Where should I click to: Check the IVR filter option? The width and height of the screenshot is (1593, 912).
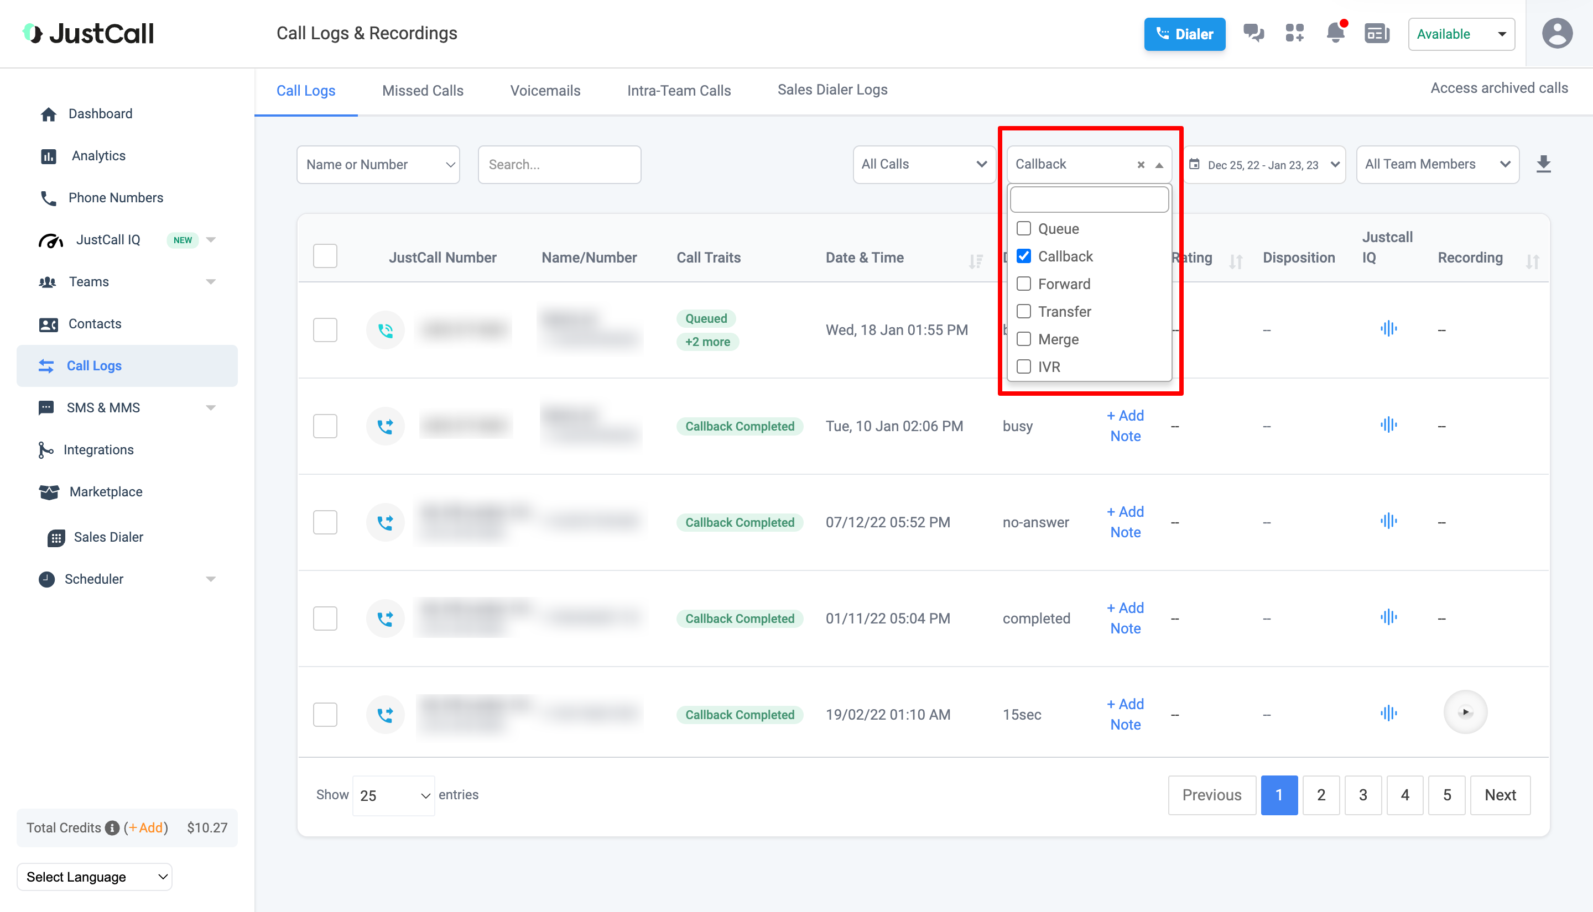1023,366
